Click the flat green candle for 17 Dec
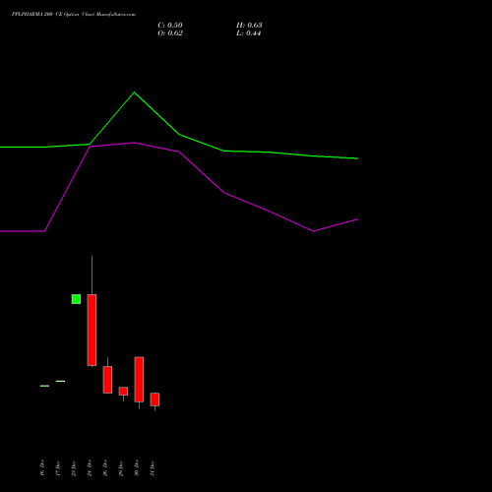The width and height of the screenshot is (492, 492). click(60, 381)
